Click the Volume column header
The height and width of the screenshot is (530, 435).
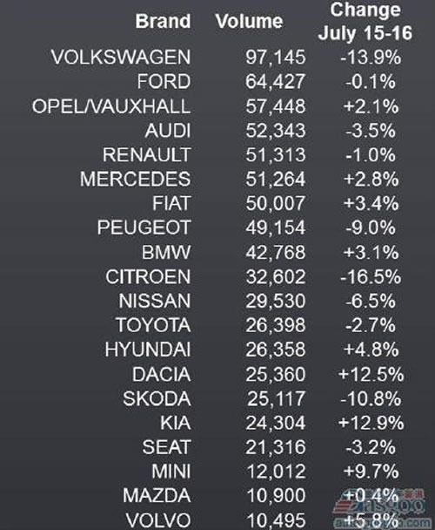coord(249,21)
